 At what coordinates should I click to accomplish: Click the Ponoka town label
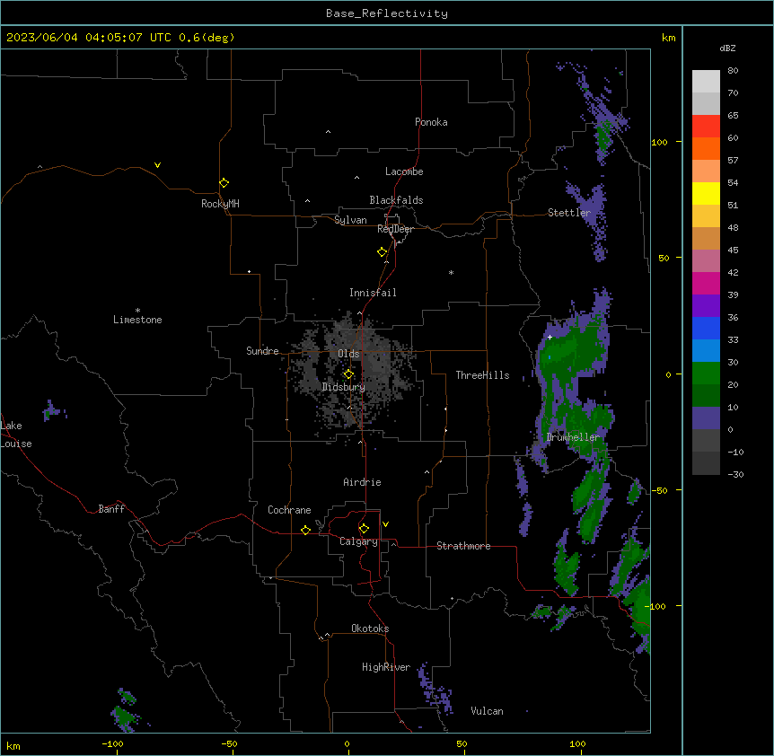click(431, 122)
